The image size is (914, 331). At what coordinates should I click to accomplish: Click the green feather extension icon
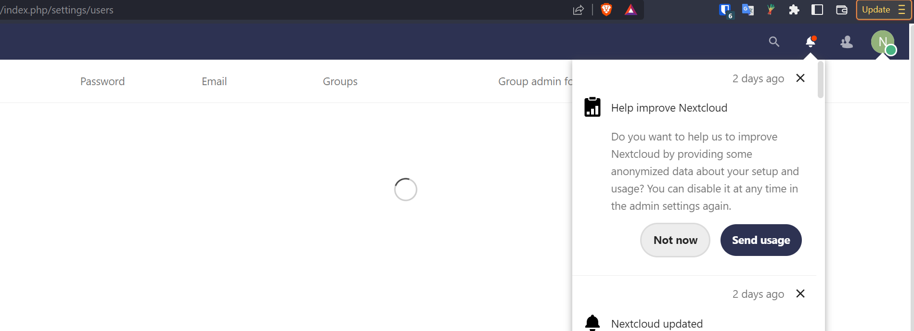coord(771,10)
